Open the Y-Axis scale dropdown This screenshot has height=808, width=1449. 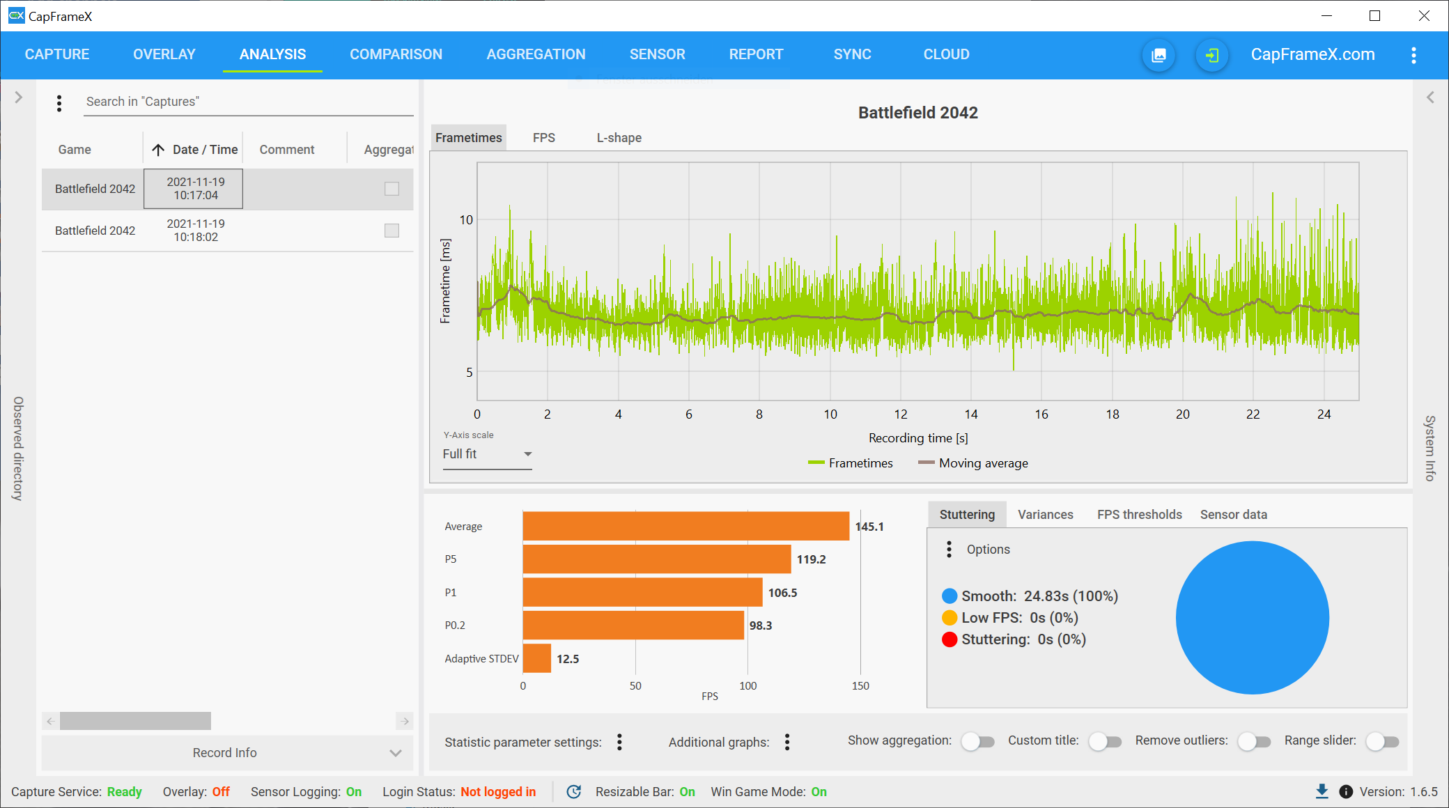[487, 454]
